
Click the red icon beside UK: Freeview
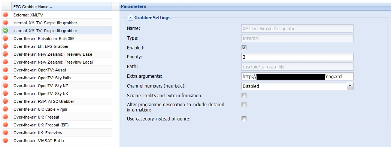(5, 133)
